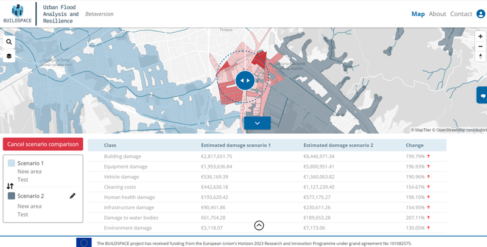Open the map layers panel
This screenshot has height=247, width=487.
pos(9,56)
